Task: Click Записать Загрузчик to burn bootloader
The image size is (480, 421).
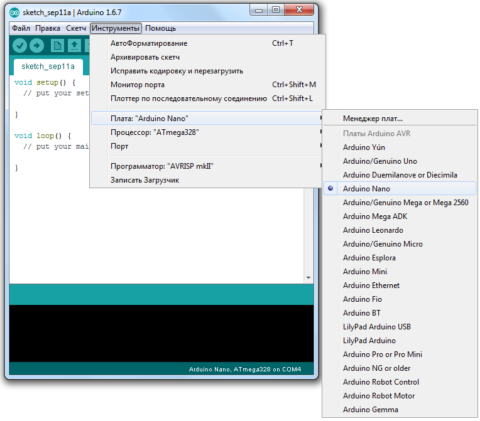Action: click(x=145, y=180)
